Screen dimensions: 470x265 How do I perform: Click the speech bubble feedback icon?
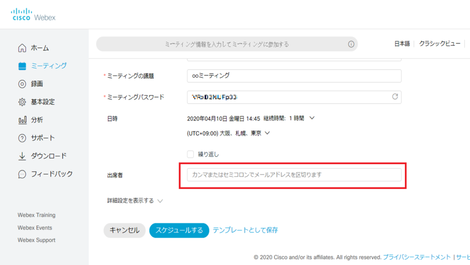pos(22,174)
